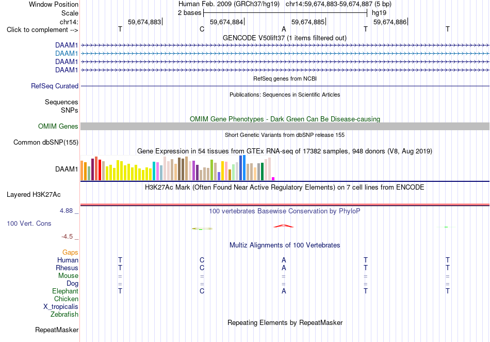
Task: Click the 100 Vert. Cons track label
Action: 29,223
